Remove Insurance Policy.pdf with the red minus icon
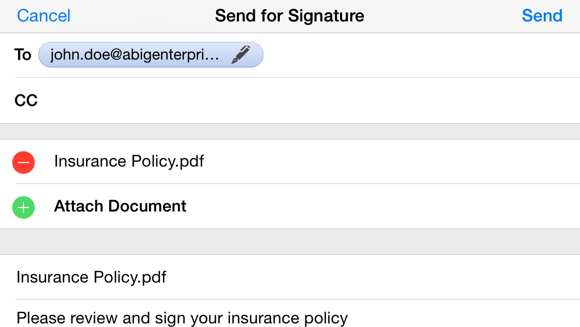The width and height of the screenshot is (580, 327). [x=23, y=162]
